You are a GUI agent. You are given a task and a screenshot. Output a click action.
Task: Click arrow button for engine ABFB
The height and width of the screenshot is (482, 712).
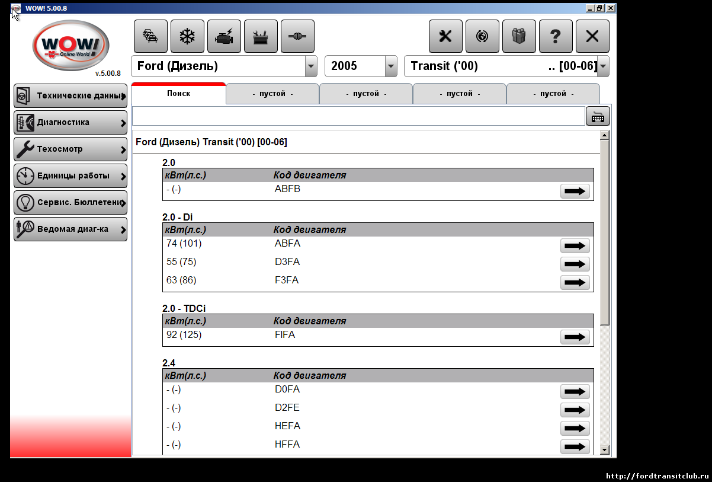pyautogui.click(x=575, y=191)
